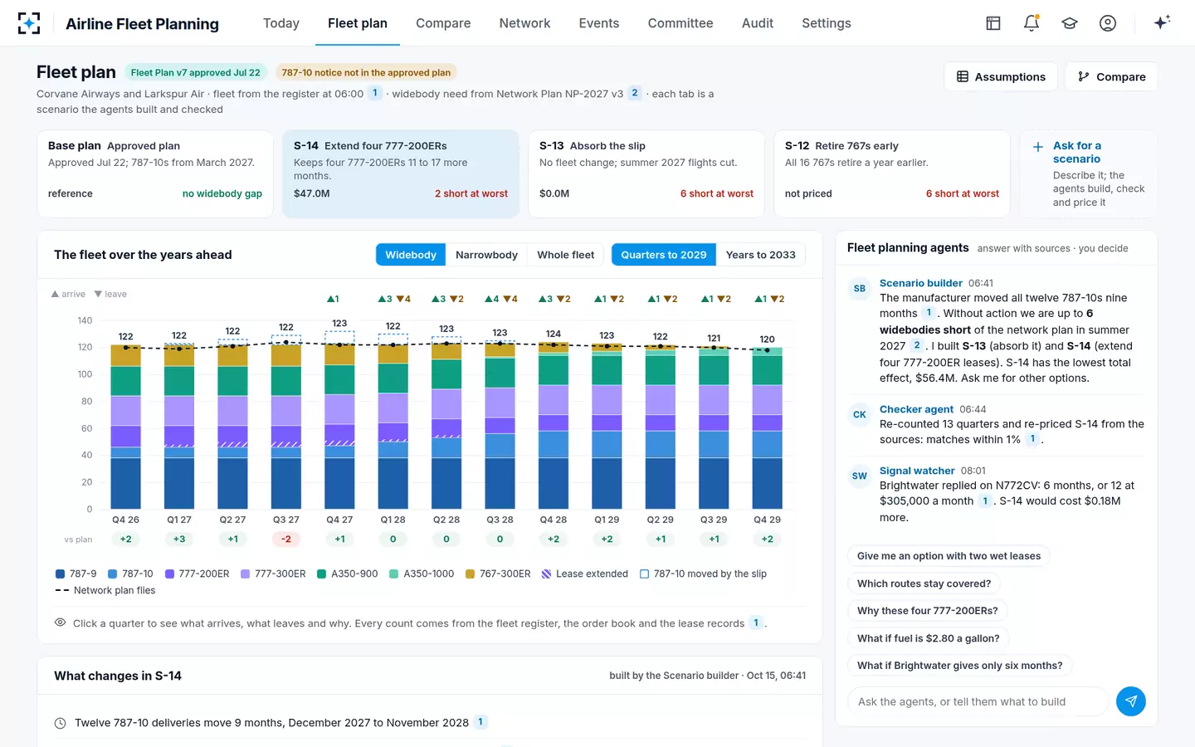Open source reference 2 next to NP-2027 v3

635,93
